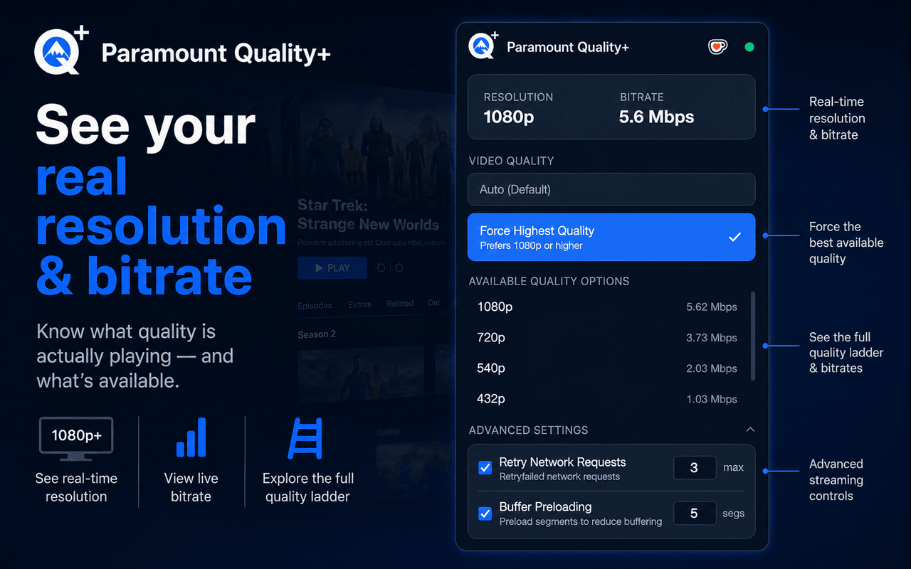Click the first Season 2 episode thumbnail
Image resolution: width=911 pixels, height=569 pixels.
[361, 373]
